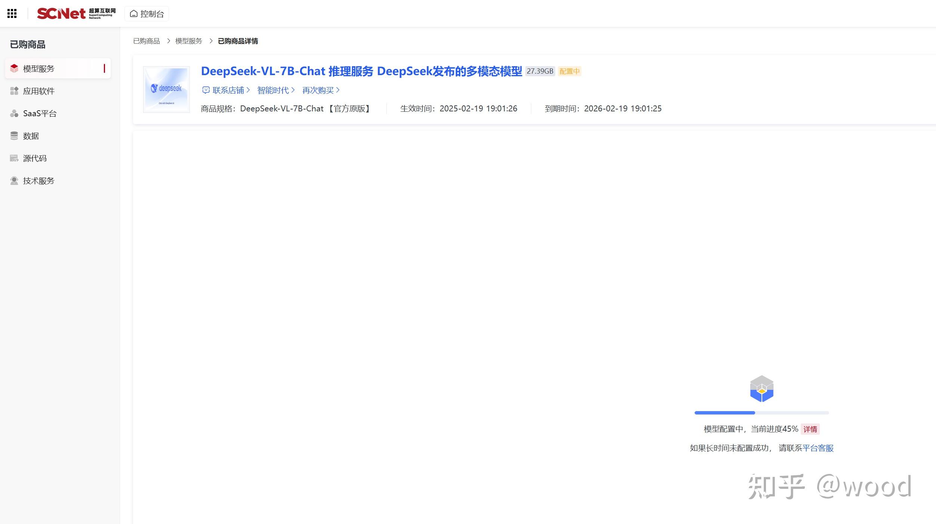
Task: Open the SaaS平台 section
Action: pos(40,113)
